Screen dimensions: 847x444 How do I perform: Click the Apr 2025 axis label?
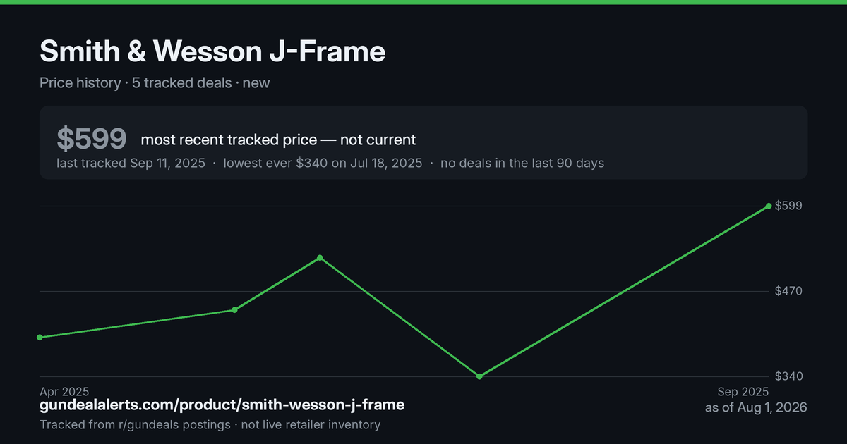pos(64,391)
